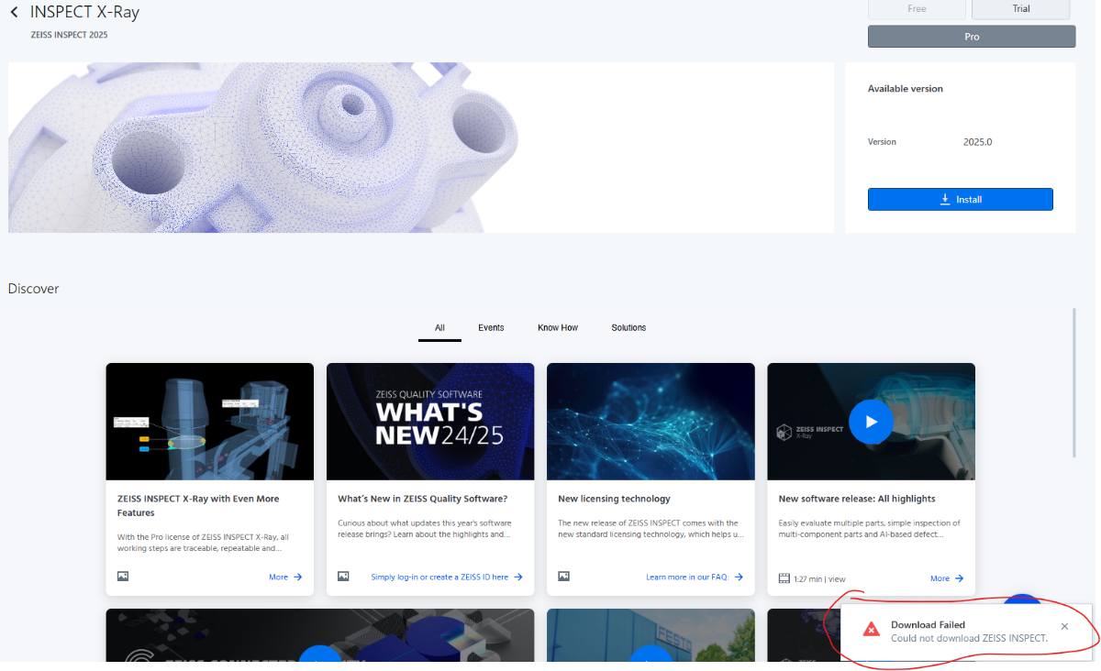Install ZEISS INSPECT version 2025.0

click(x=960, y=199)
